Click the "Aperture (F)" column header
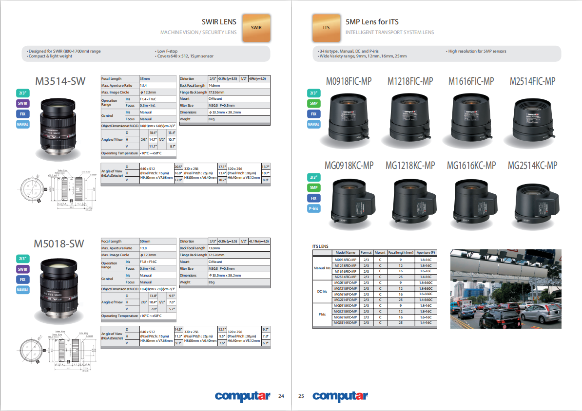Viewport: 582px width, 411px height. (426, 253)
